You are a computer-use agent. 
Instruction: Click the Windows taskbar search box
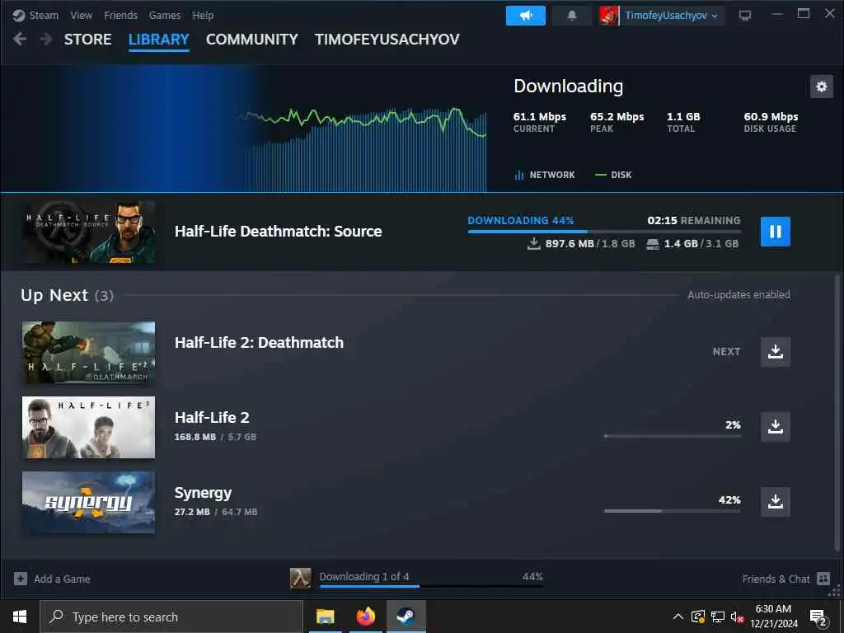171,617
